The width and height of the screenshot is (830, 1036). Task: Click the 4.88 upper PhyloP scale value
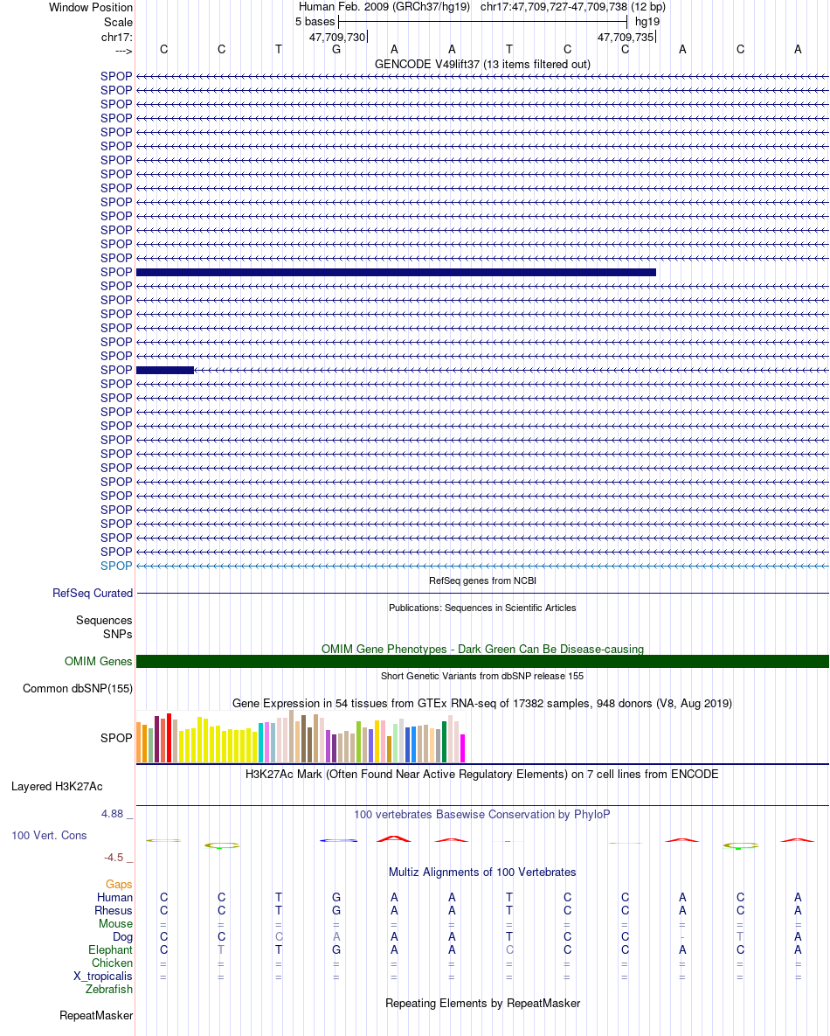tap(112, 814)
